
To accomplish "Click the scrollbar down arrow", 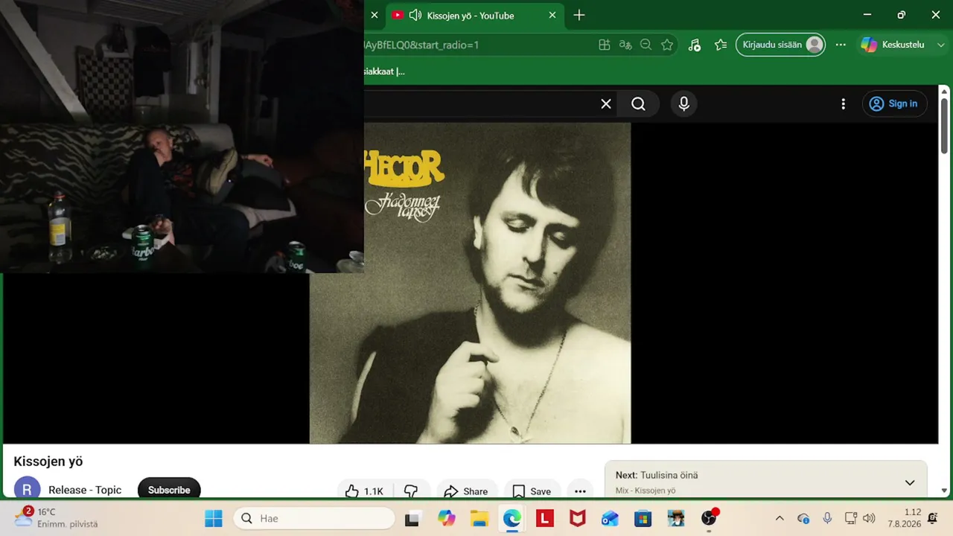I will [945, 491].
